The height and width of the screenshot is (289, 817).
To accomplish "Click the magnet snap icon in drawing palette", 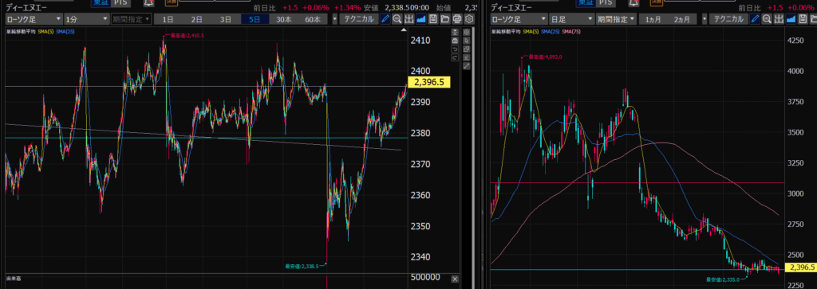I will pyautogui.click(x=456, y=41).
